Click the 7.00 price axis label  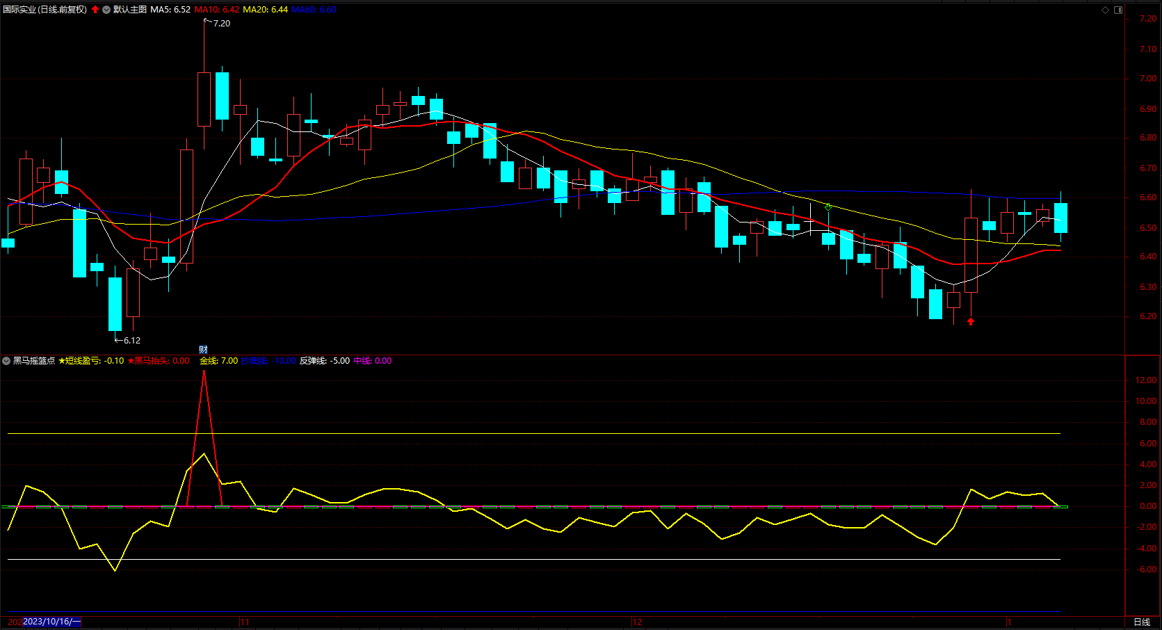(1149, 79)
